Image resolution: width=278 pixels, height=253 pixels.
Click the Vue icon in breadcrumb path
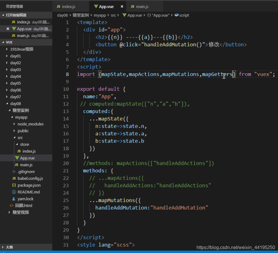[124, 15]
